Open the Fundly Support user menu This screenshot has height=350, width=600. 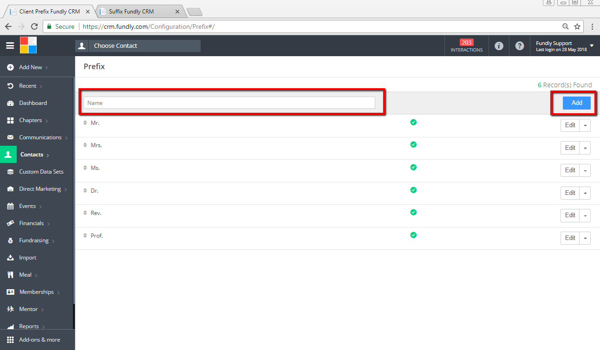(x=565, y=46)
